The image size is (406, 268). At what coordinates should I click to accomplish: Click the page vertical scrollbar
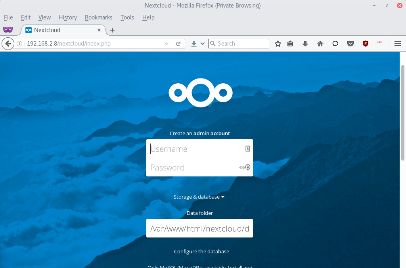[x=403, y=113]
